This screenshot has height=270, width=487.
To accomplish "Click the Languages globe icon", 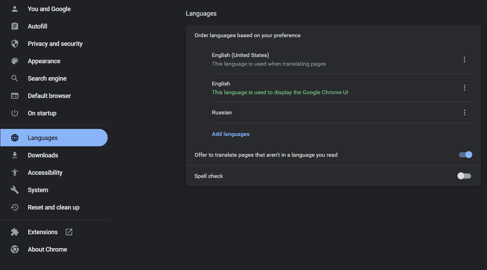I will [15, 138].
